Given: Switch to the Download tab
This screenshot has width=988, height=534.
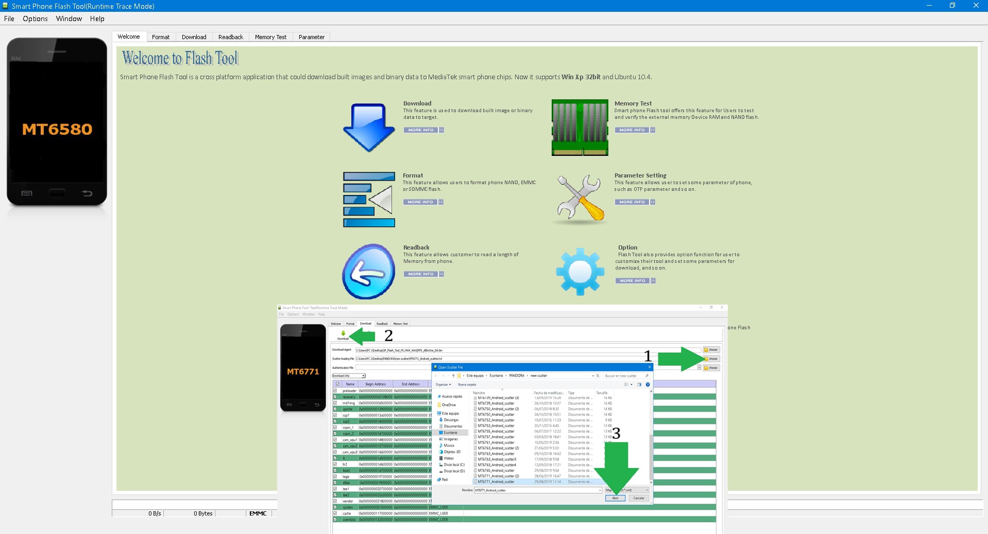Looking at the screenshot, I should [194, 37].
